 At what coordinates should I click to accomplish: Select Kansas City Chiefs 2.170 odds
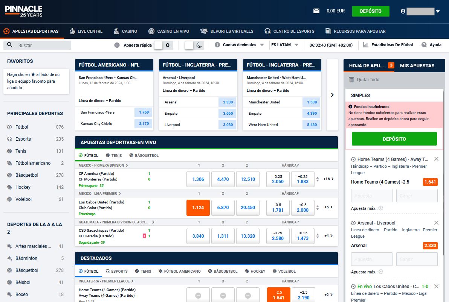click(144, 123)
